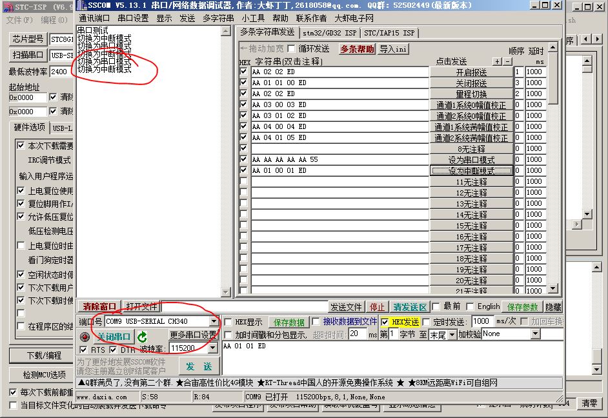Open 多字符串 menu
608x418 pixels.
(x=218, y=18)
